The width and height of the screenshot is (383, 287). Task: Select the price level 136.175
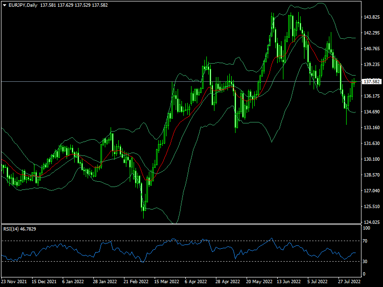372,96
